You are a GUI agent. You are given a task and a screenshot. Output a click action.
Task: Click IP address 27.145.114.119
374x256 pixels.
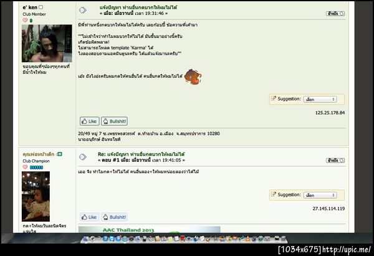pos(328,209)
